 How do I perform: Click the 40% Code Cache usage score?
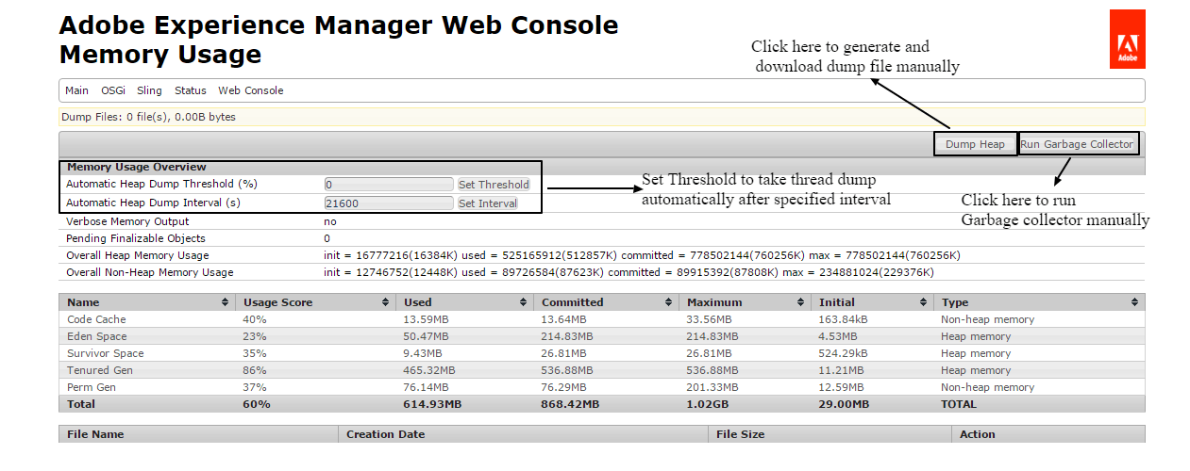[x=255, y=319]
